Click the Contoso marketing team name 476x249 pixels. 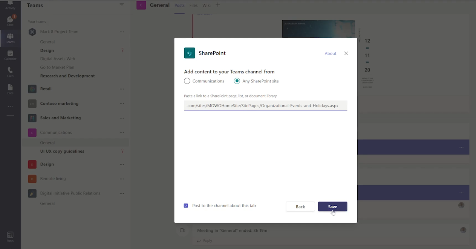point(60,103)
